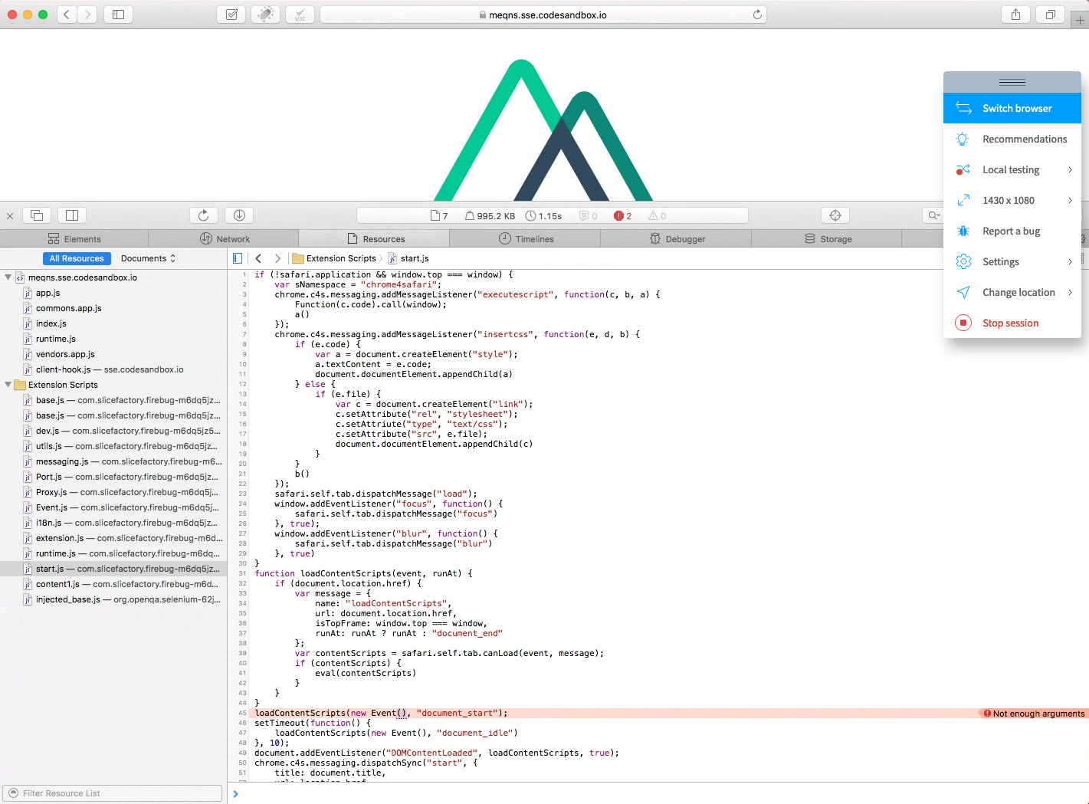Grab the drag handle of floating toolbox

coord(1012,82)
